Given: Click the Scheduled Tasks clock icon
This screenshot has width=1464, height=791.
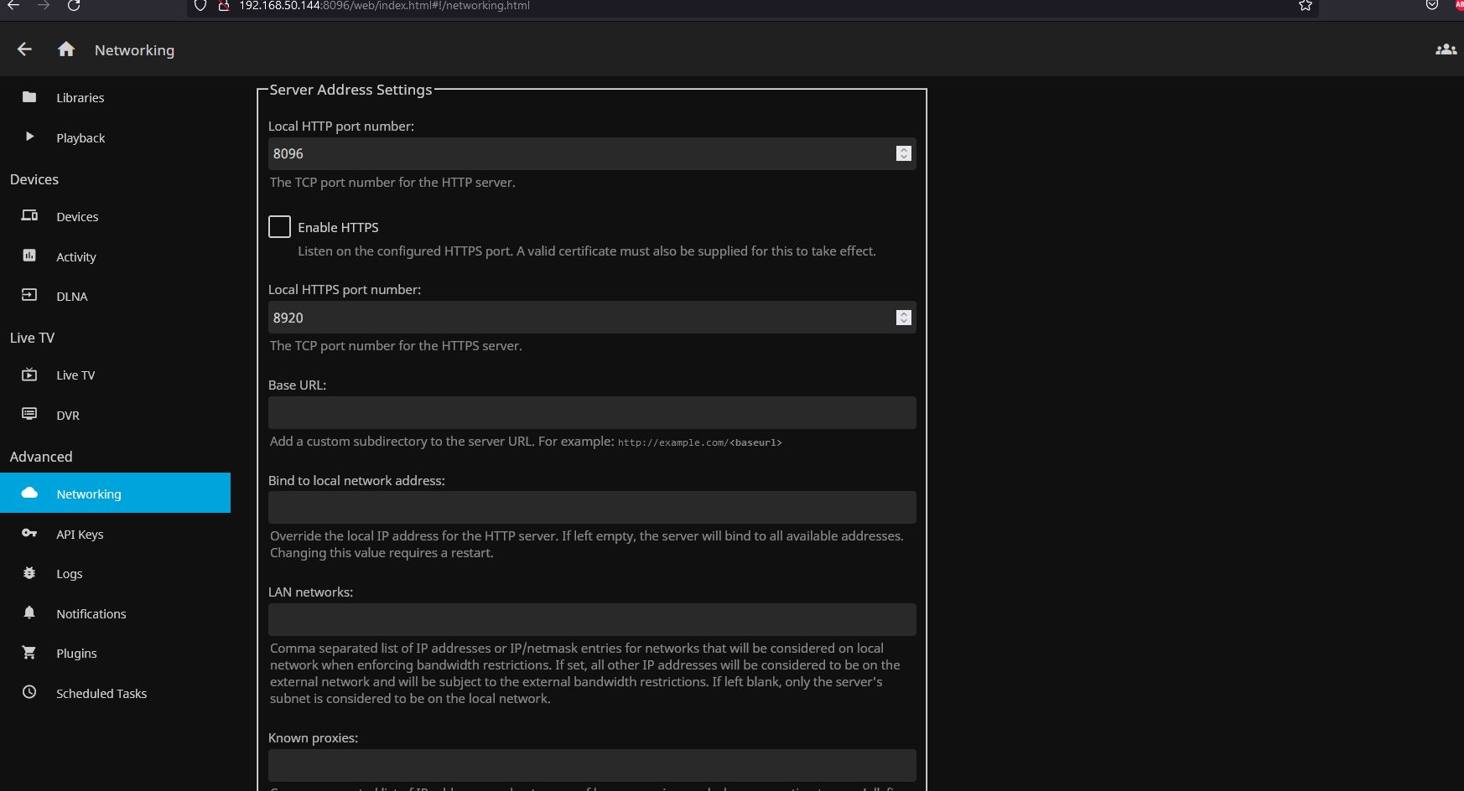Looking at the screenshot, I should click(x=29, y=692).
